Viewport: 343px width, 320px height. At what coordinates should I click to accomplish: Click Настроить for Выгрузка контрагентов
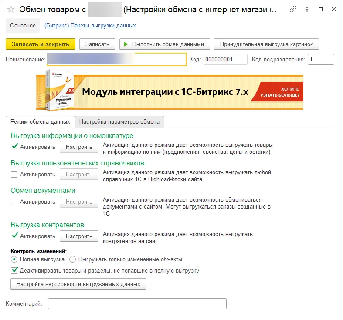(79, 236)
